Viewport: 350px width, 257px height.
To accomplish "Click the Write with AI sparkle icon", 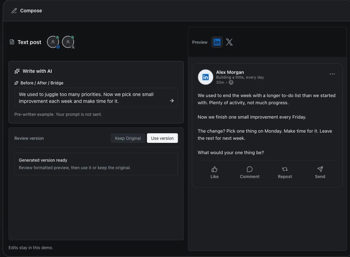I will tap(17, 71).
